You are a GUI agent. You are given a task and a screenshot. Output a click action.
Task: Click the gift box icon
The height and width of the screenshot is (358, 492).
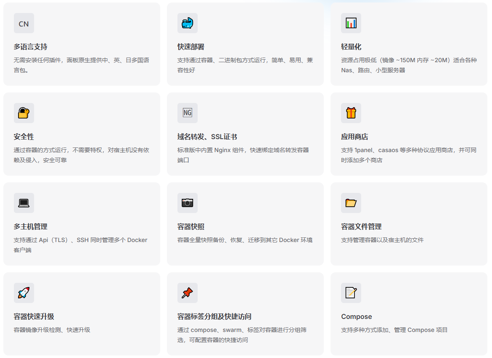[x=351, y=113]
